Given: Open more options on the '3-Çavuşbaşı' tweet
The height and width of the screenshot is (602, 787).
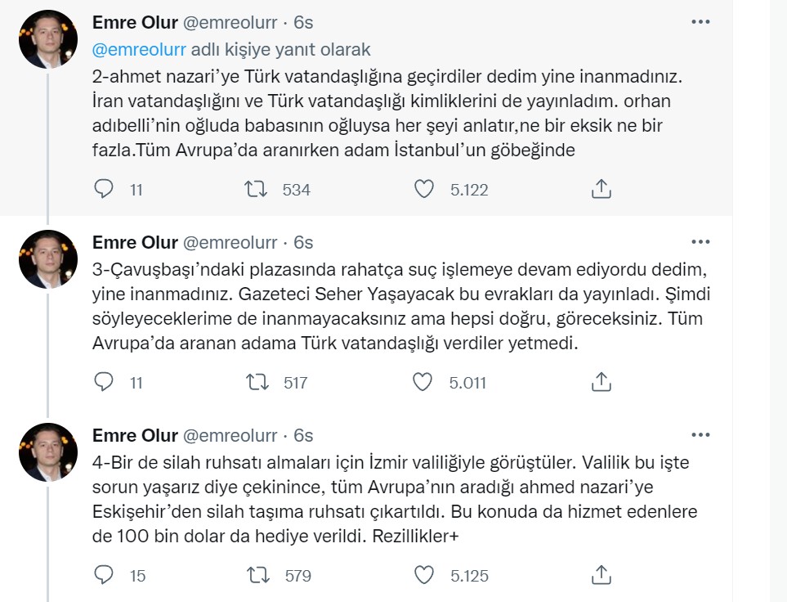Looking at the screenshot, I should (x=700, y=242).
